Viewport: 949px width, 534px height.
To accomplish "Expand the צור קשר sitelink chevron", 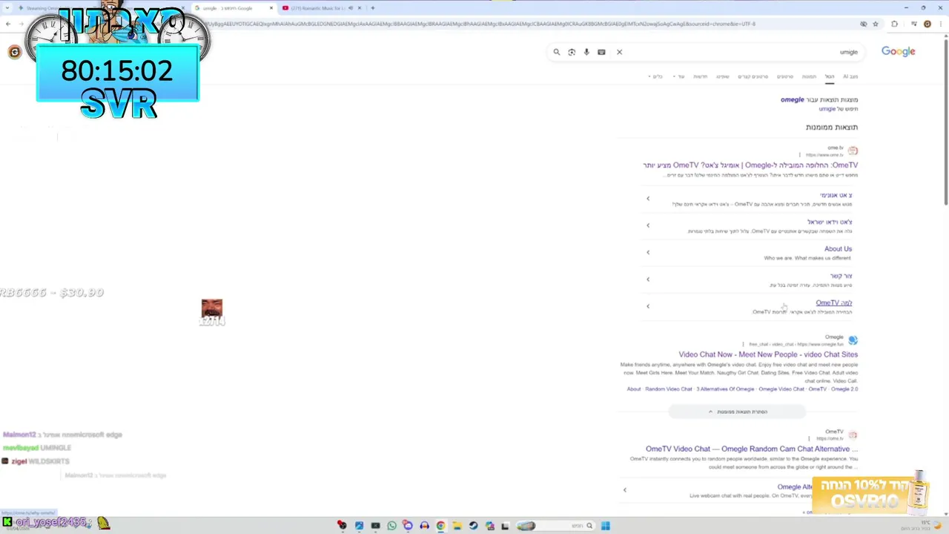I will [x=648, y=280].
